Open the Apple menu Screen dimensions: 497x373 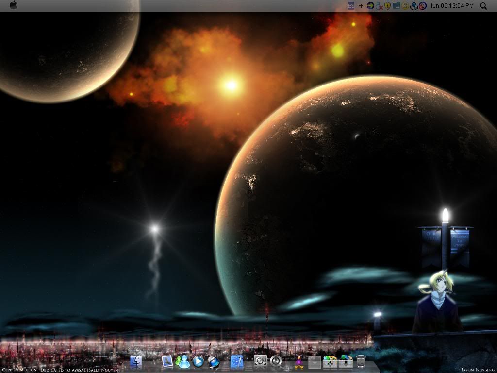pyautogui.click(x=13, y=5)
